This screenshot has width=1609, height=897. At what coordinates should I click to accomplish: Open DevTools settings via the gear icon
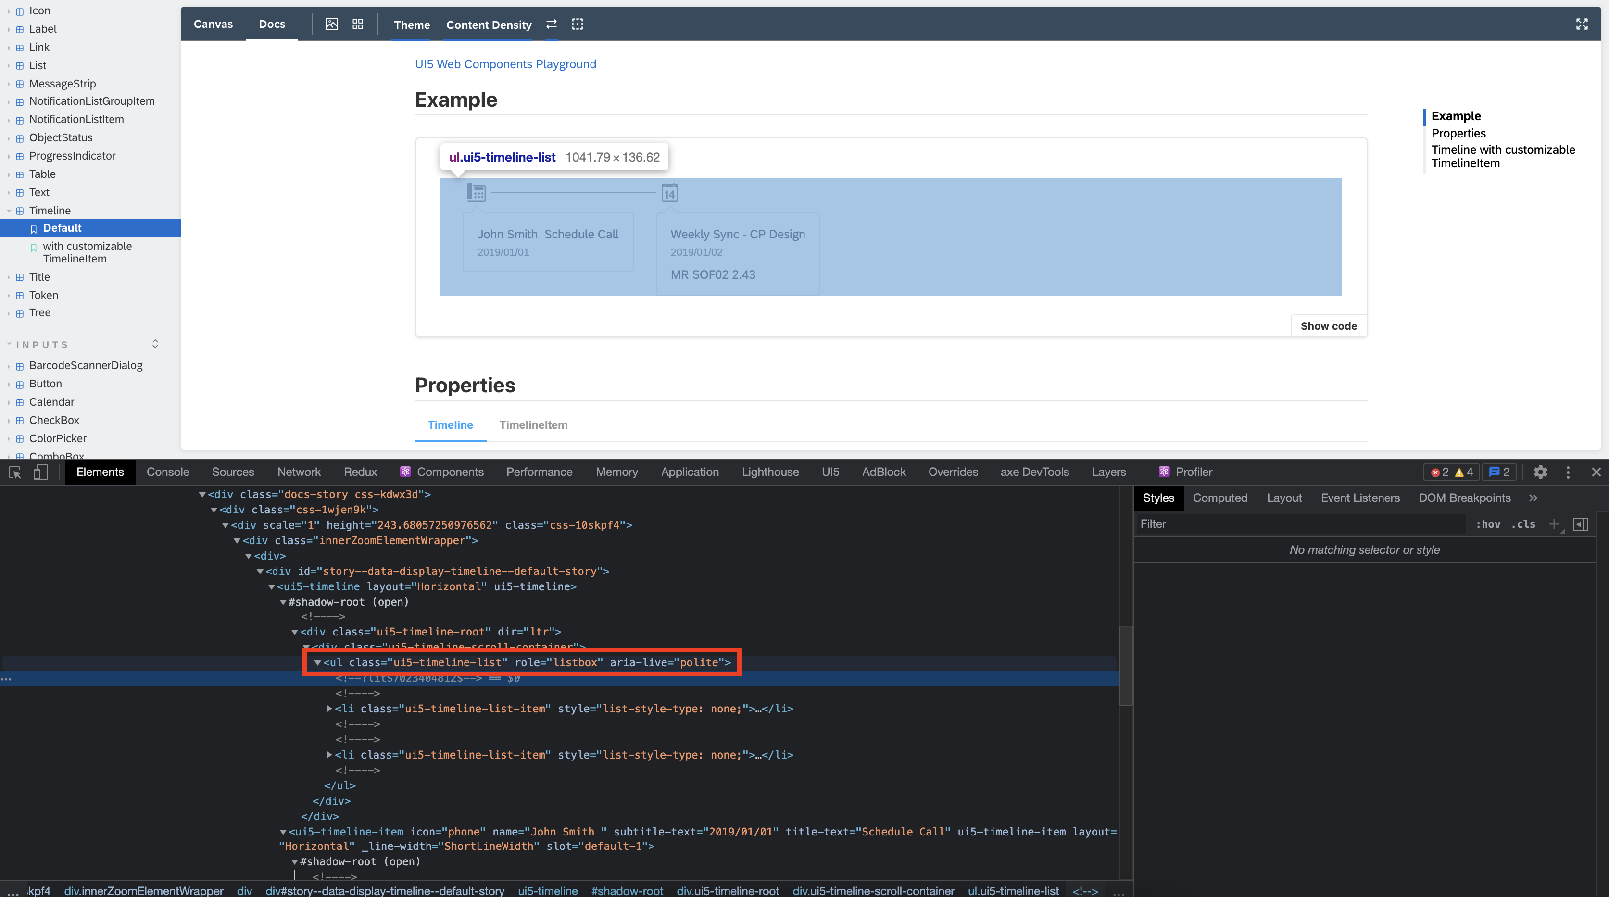[1541, 472]
